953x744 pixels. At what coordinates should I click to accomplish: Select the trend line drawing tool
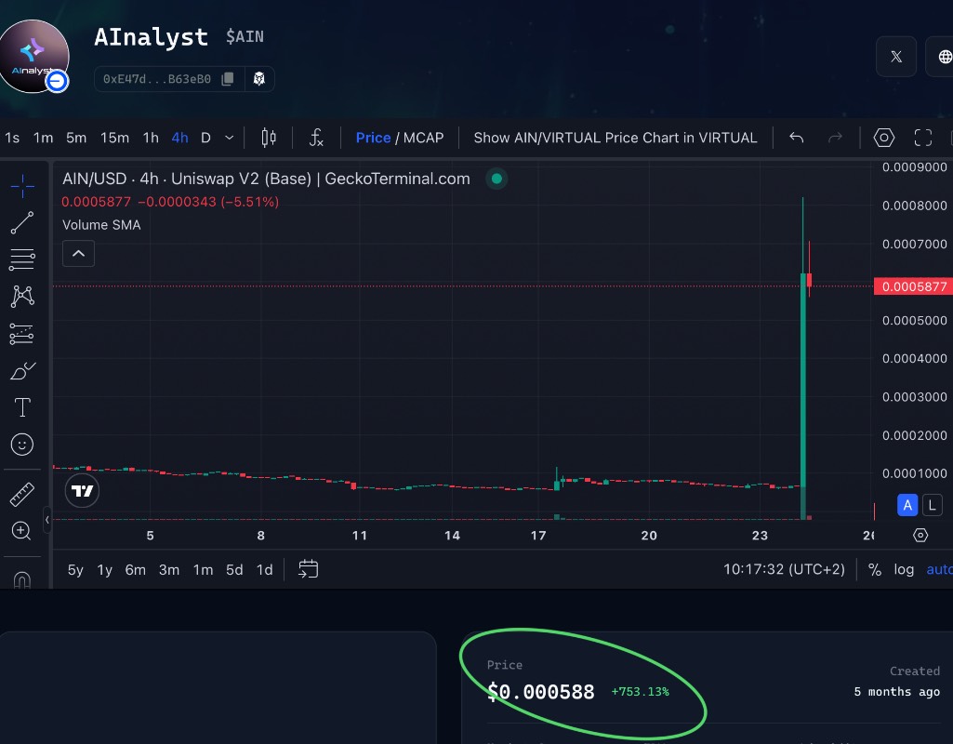pyautogui.click(x=22, y=222)
